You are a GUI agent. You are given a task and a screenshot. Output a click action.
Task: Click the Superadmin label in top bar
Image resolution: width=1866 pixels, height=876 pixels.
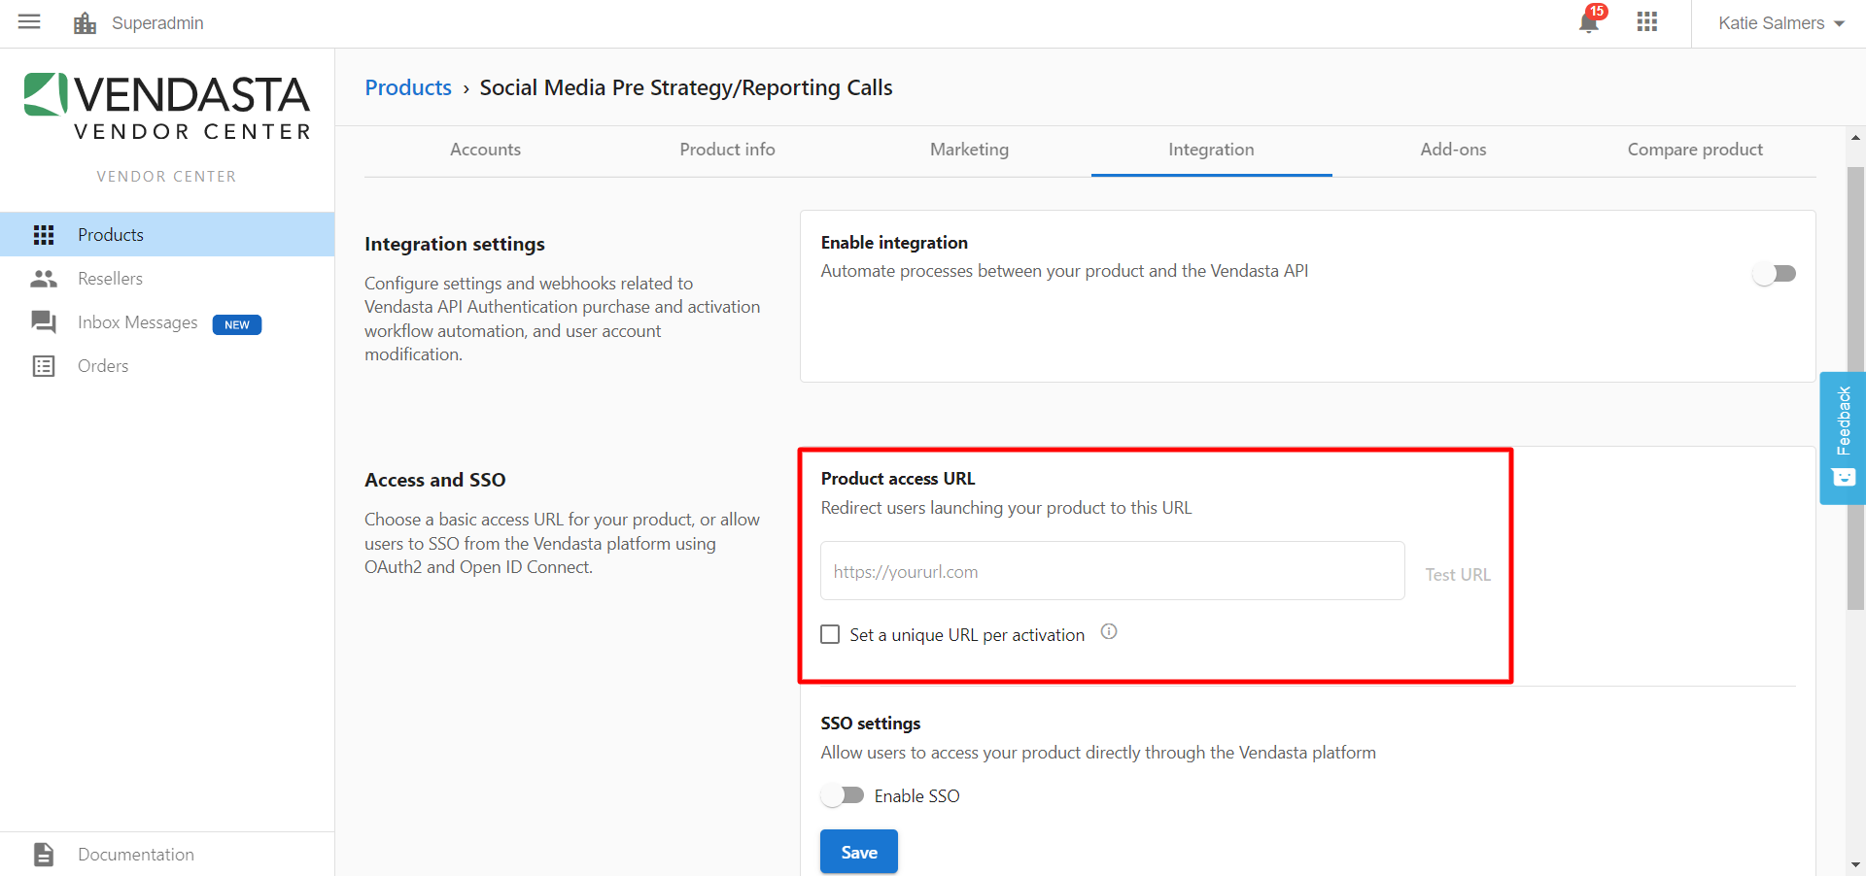tap(157, 22)
